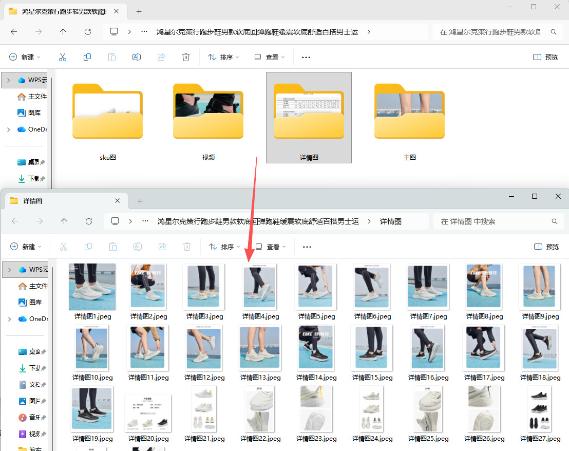Click the breadcrumb ellipsis in the lower address bar
The image size is (569, 451).
tap(145, 221)
